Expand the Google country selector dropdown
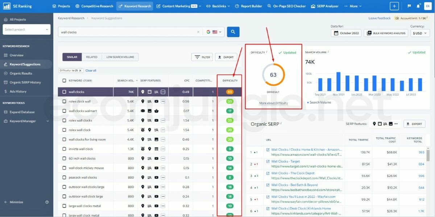The height and width of the screenshot is (217, 435). click(214, 32)
